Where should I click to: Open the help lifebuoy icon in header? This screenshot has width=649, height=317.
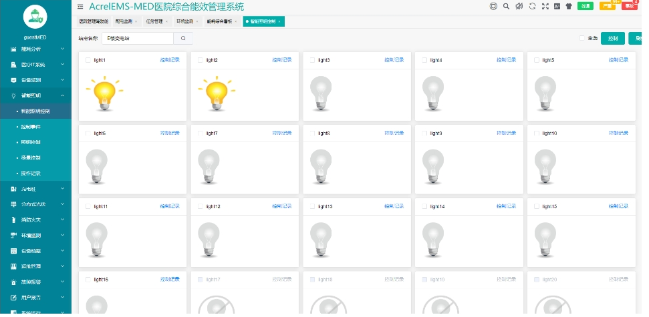coord(493,6)
